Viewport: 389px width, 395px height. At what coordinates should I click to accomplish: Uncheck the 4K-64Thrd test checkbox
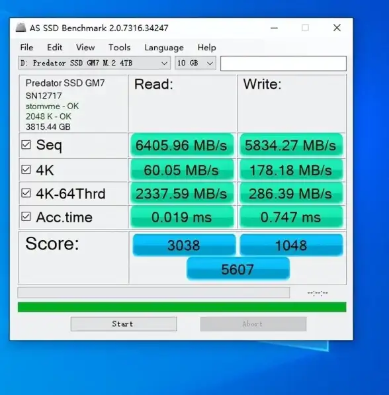click(x=26, y=193)
